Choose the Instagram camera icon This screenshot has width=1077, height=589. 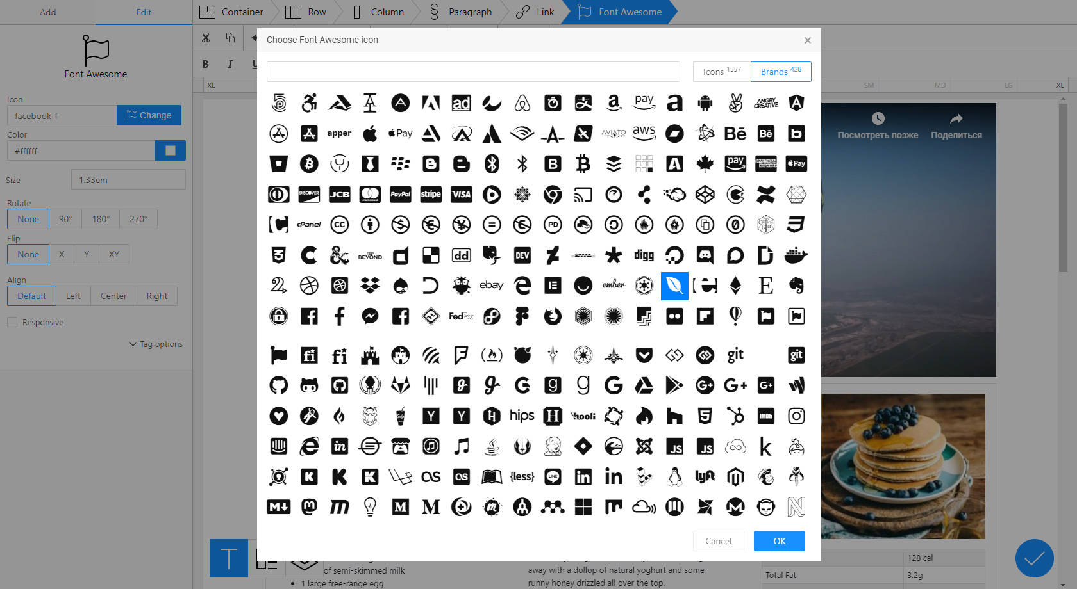[x=796, y=416]
